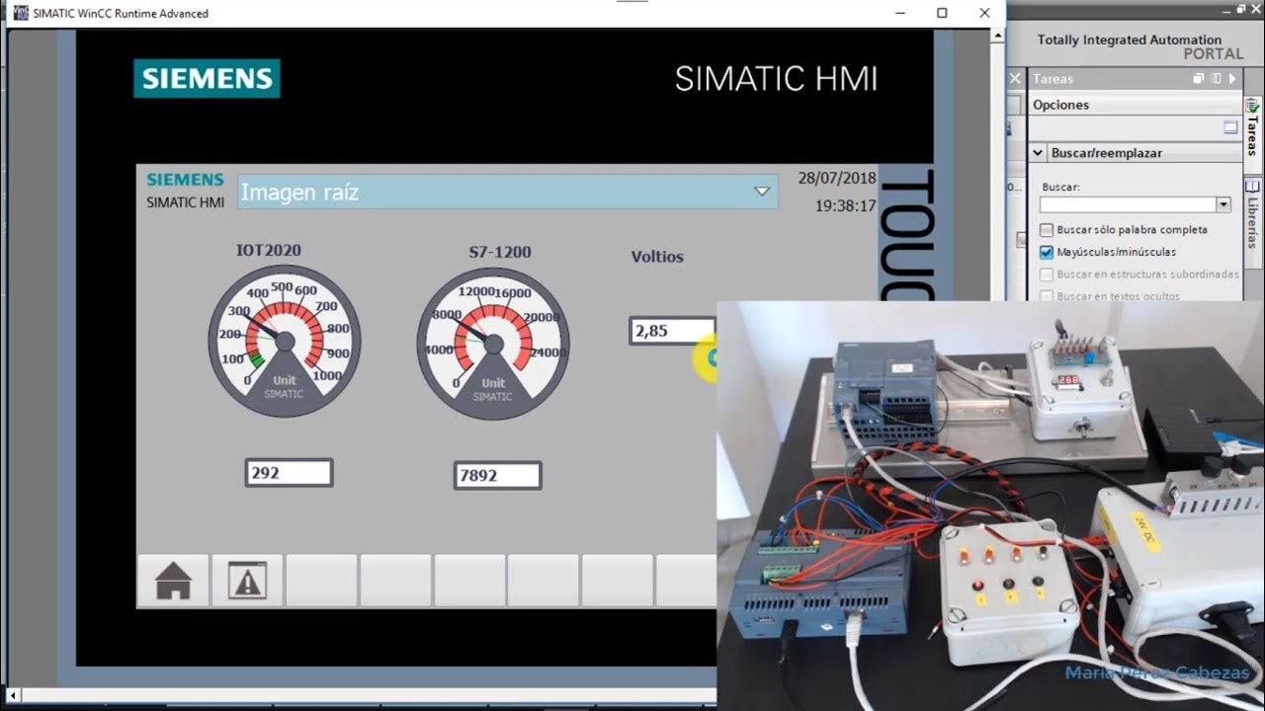Click the WinCC Runtime window icon
1265x711 pixels.
click(x=20, y=13)
